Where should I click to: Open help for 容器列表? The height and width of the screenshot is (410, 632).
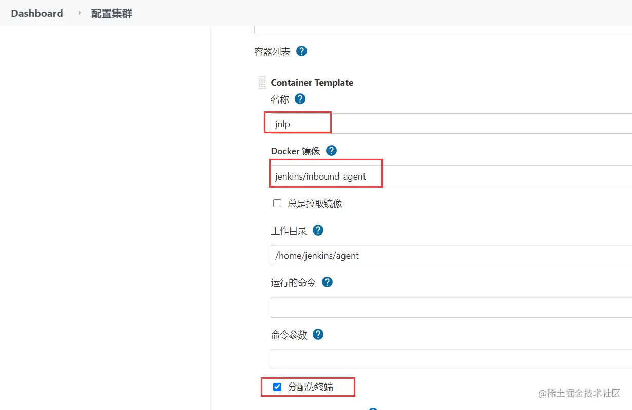pos(302,51)
